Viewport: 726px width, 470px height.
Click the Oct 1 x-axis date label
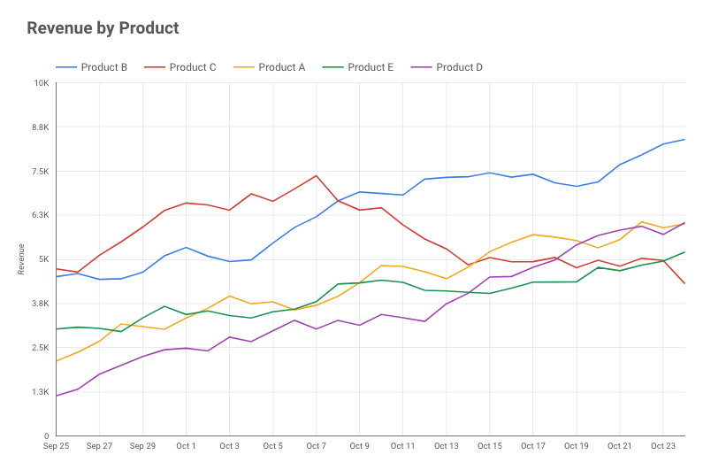click(x=186, y=446)
